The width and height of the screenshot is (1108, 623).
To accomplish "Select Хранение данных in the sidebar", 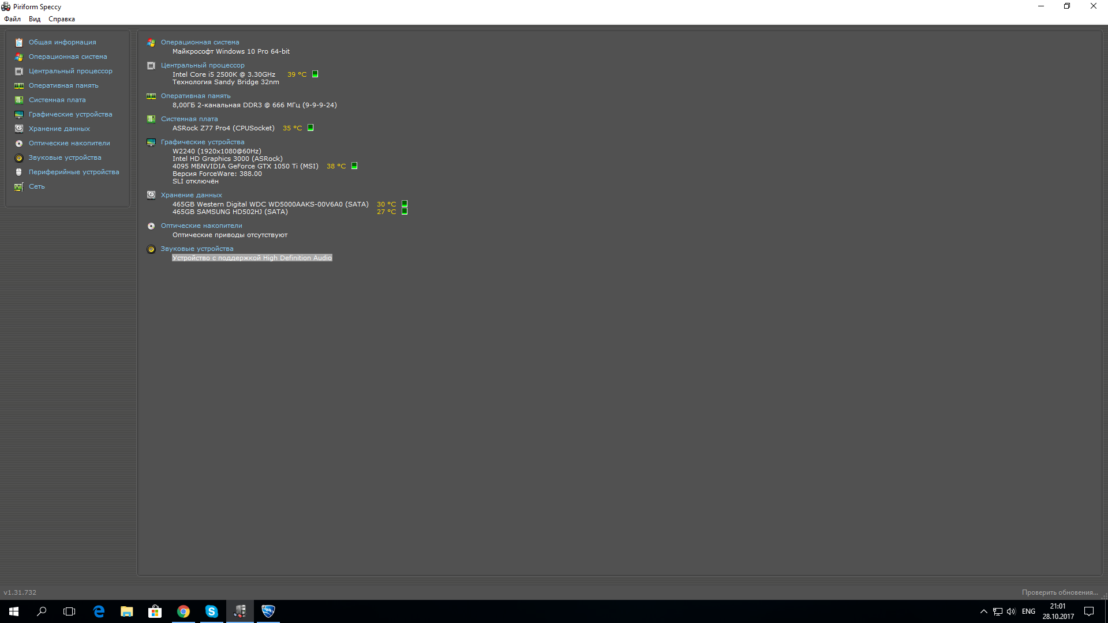I will click(x=59, y=129).
